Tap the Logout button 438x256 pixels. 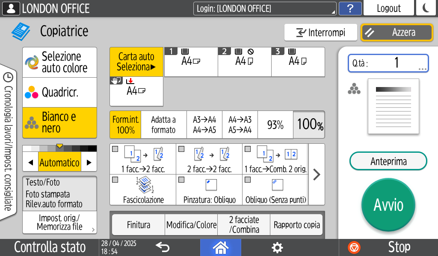pyautogui.click(x=388, y=8)
